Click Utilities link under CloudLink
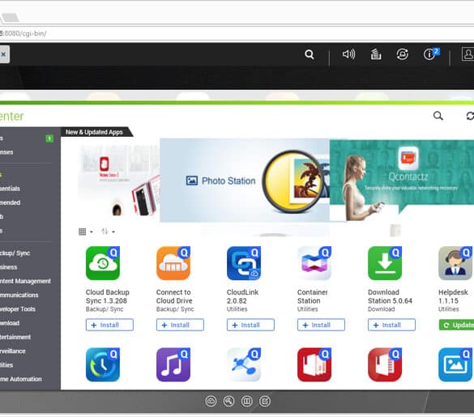474x417 pixels. (x=237, y=309)
